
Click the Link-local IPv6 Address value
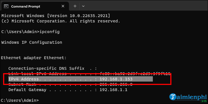pos(135,74)
